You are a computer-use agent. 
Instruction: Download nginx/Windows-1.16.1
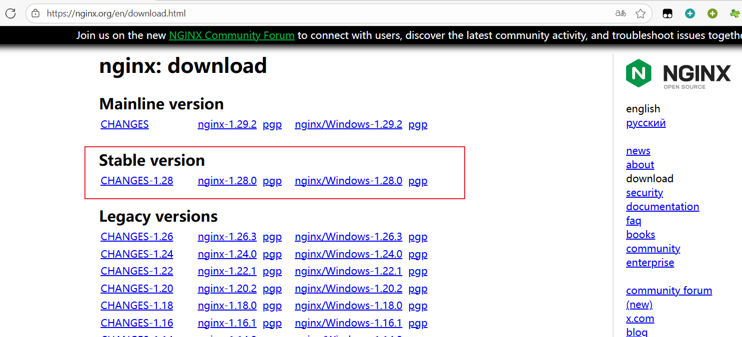(x=348, y=323)
